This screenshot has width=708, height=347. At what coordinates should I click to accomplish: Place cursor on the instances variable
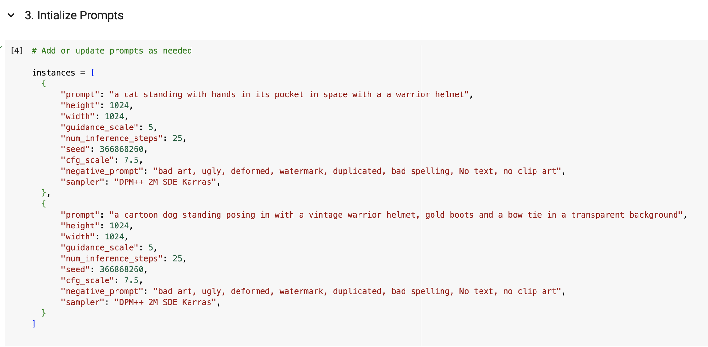53,72
